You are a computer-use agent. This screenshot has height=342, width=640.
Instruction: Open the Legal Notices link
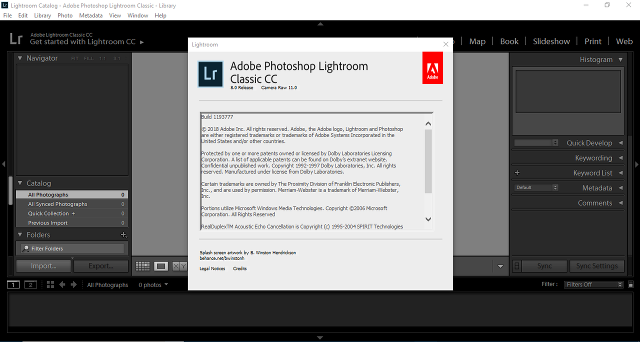click(212, 268)
